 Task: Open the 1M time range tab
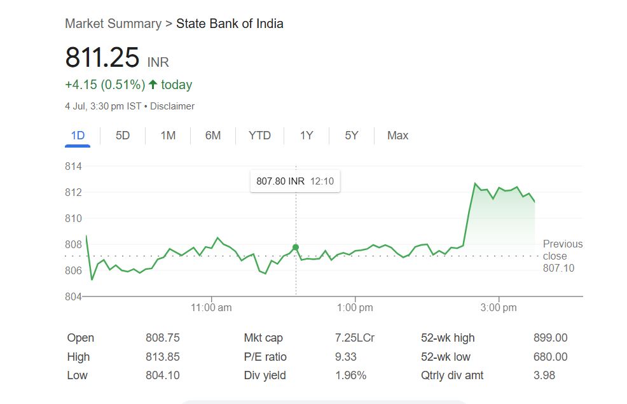click(x=168, y=136)
